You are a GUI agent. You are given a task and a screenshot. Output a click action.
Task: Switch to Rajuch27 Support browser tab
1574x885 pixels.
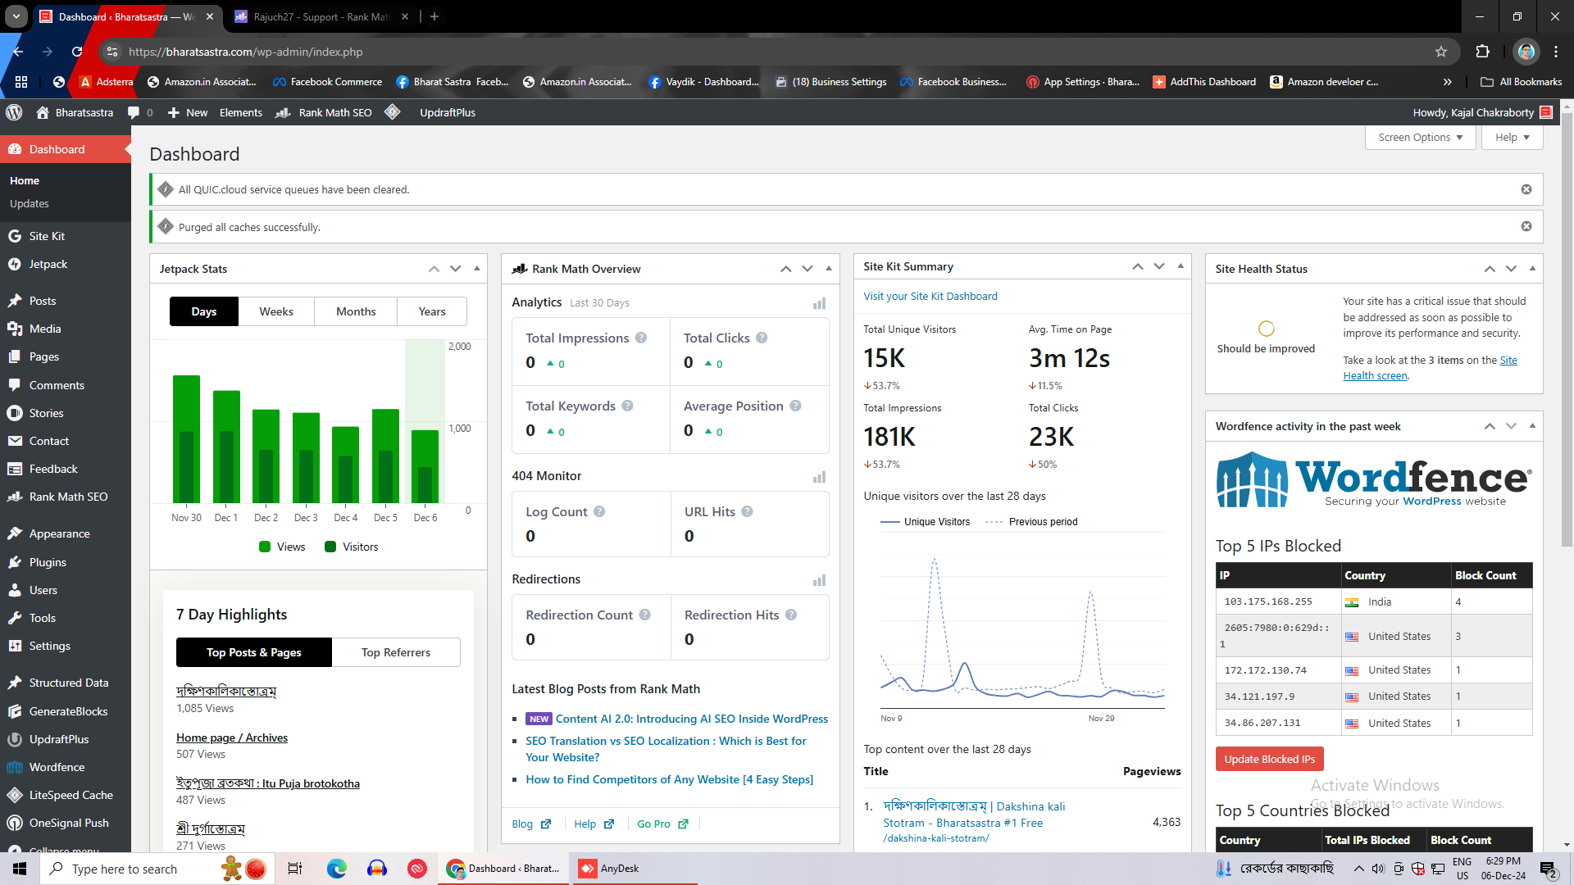click(x=320, y=16)
